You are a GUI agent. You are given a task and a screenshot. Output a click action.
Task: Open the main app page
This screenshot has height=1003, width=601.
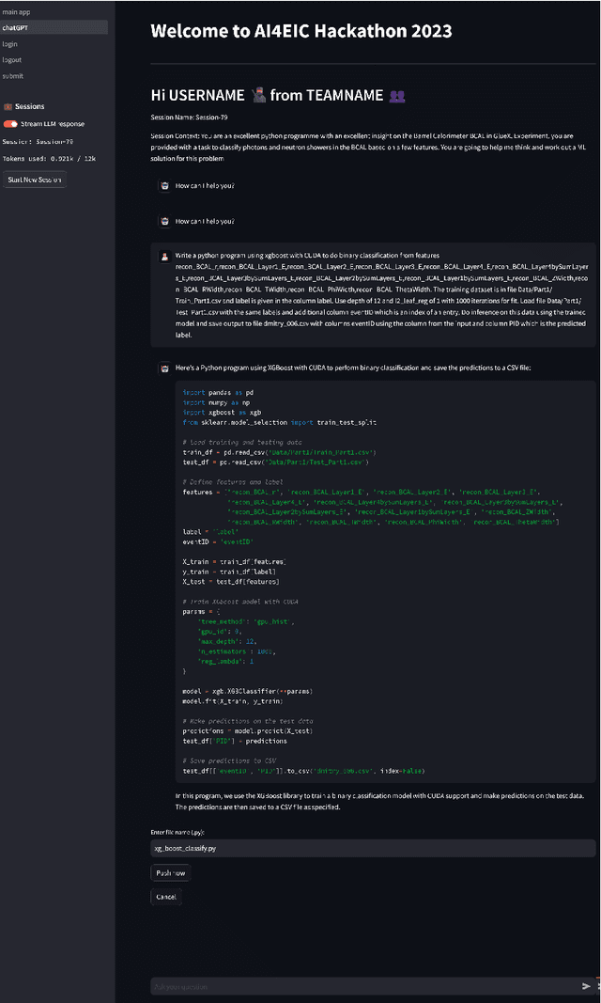point(17,11)
